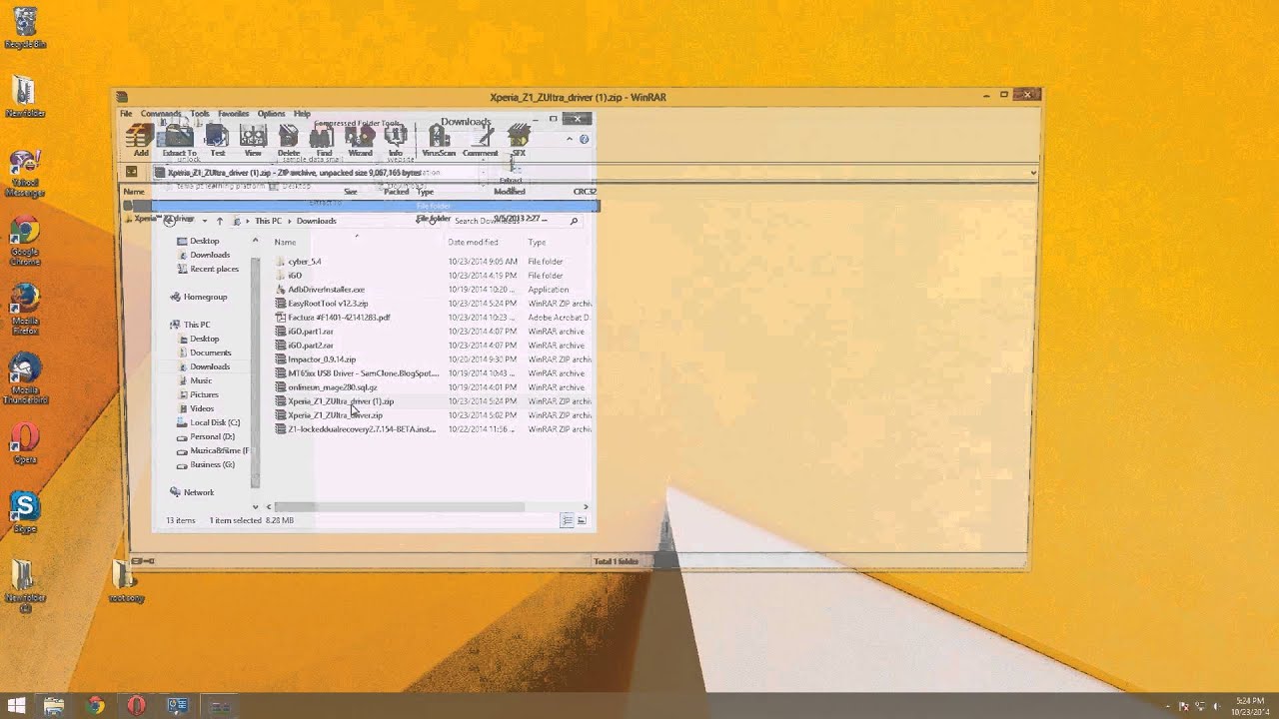Viewport: 1279px width, 719px height.
Task: Select Recent places in navigation pane
Action: click(214, 269)
